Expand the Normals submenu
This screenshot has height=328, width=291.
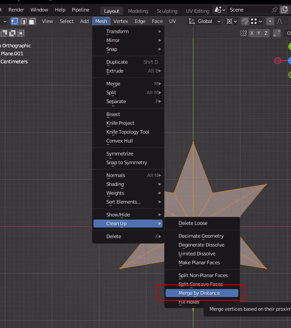tap(128, 175)
